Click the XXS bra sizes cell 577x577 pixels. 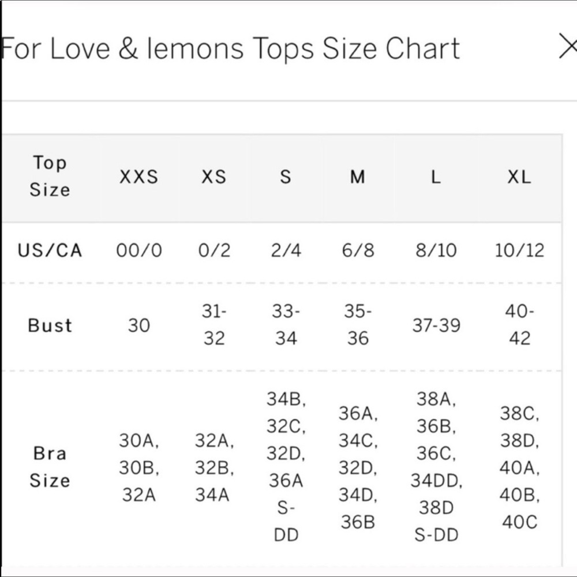tap(138, 467)
